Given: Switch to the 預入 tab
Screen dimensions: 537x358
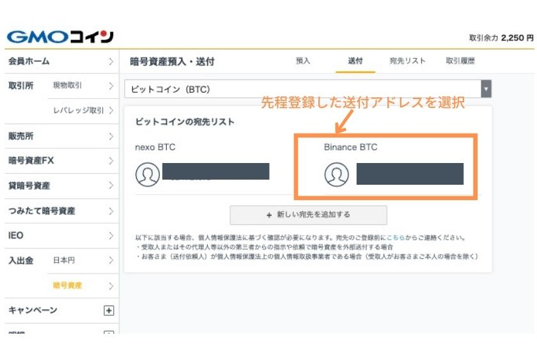Looking at the screenshot, I should (x=303, y=61).
